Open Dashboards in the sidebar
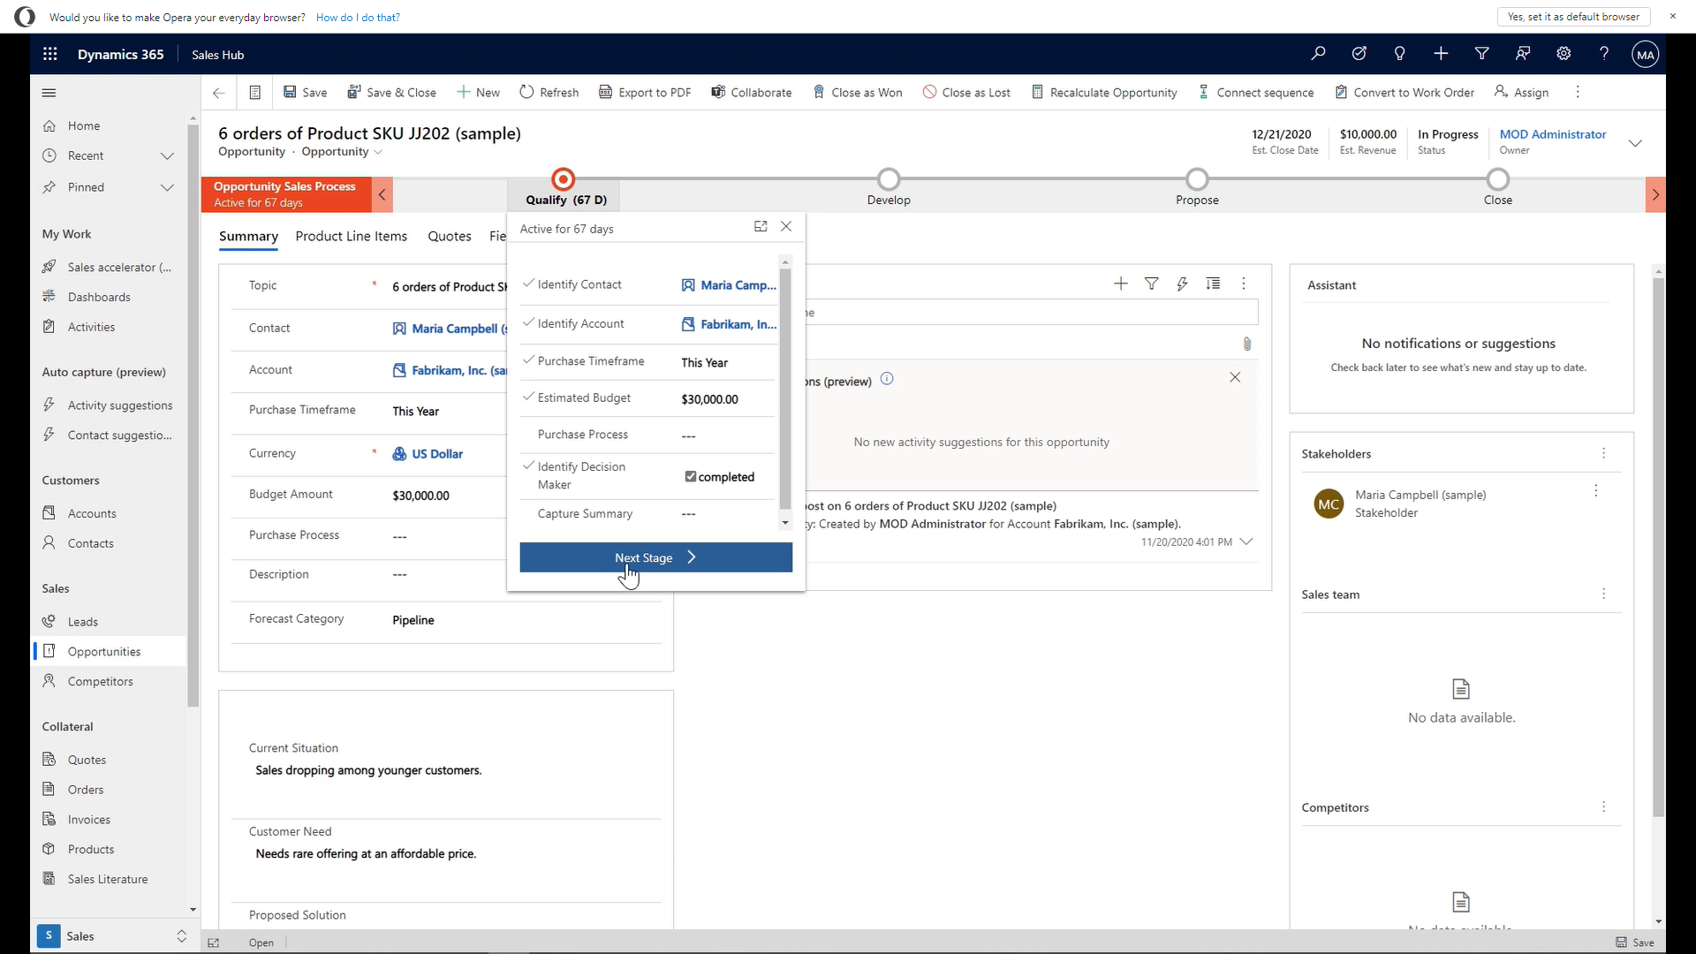The image size is (1696, 954). (x=99, y=298)
